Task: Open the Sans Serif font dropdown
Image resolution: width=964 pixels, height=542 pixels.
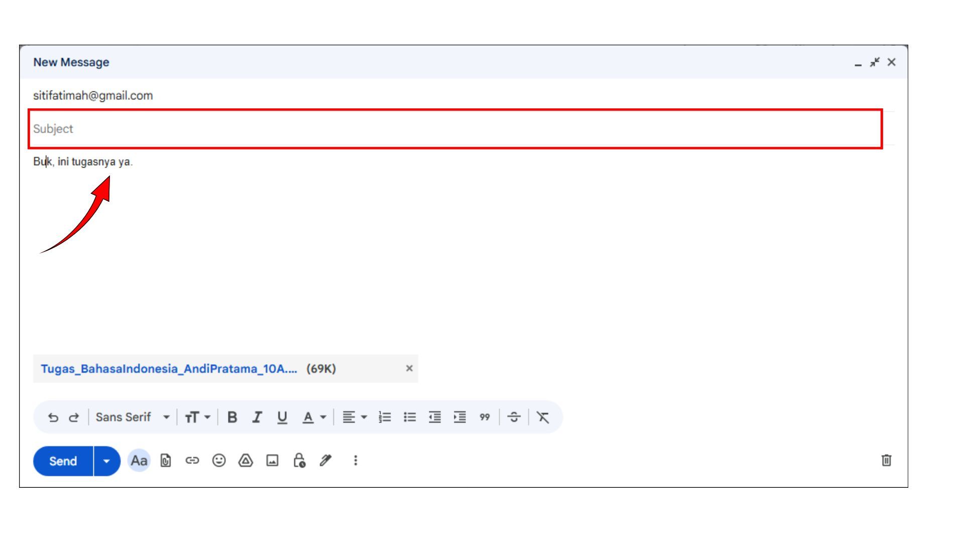Action: pyautogui.click(x=133, y=418)
